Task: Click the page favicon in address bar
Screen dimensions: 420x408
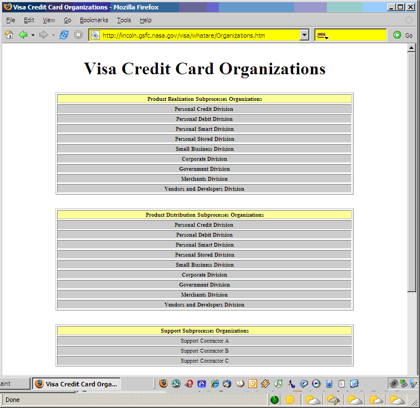Action: pyautogui.click(x=95, y=35)
